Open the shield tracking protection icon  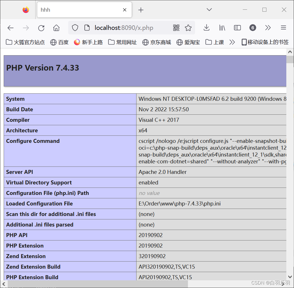[x=75, y=28]
